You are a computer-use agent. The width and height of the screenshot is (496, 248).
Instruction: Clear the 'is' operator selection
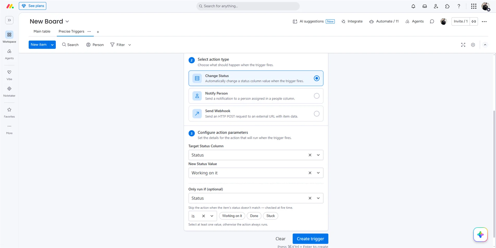click(204, 216)
